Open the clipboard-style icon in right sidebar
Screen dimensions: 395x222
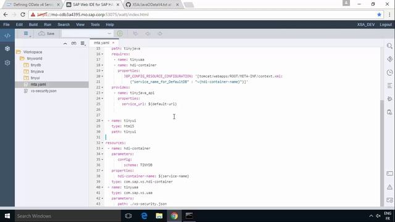[x=389, y=112]
